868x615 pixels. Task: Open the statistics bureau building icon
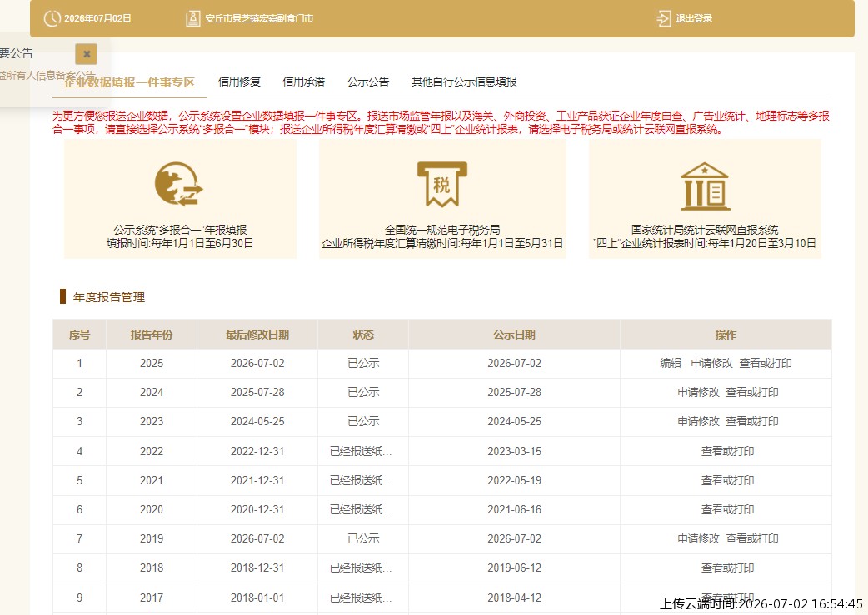click(x=704, y=186)
